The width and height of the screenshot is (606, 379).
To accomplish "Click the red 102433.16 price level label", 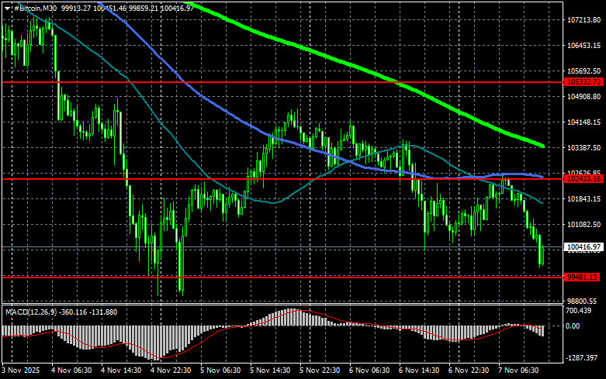I will 583,179.
